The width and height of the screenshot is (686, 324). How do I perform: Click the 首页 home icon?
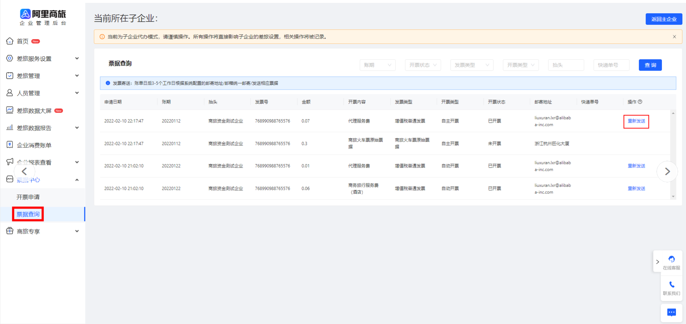click(x=10, y=41)
